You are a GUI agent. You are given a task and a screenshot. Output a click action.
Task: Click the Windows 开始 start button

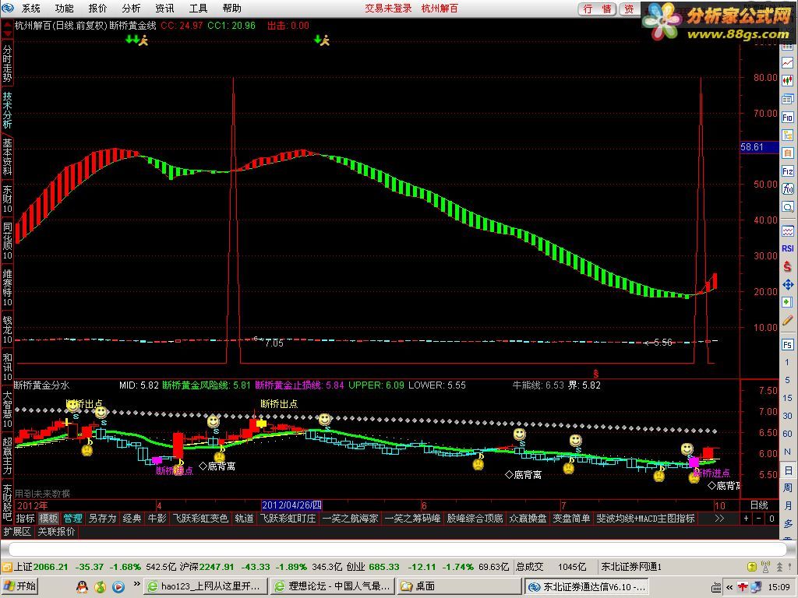click(19, 586)
